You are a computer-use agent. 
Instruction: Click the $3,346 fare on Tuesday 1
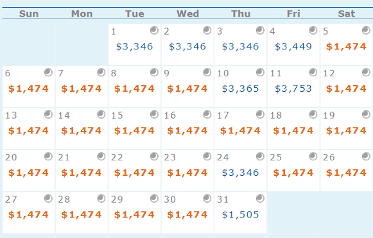coord(134,47)
